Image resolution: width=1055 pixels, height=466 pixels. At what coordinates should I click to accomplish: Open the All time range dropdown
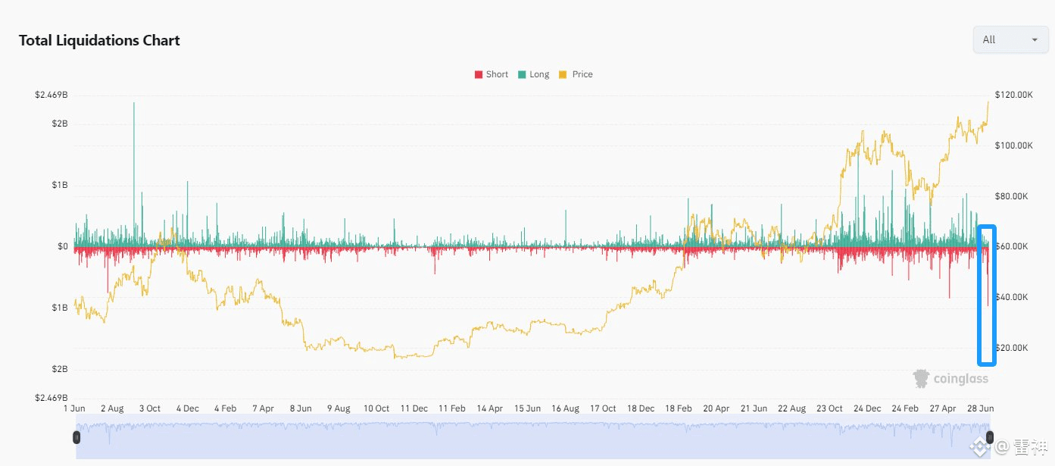pyautogui.click(x=1010, y=39)
